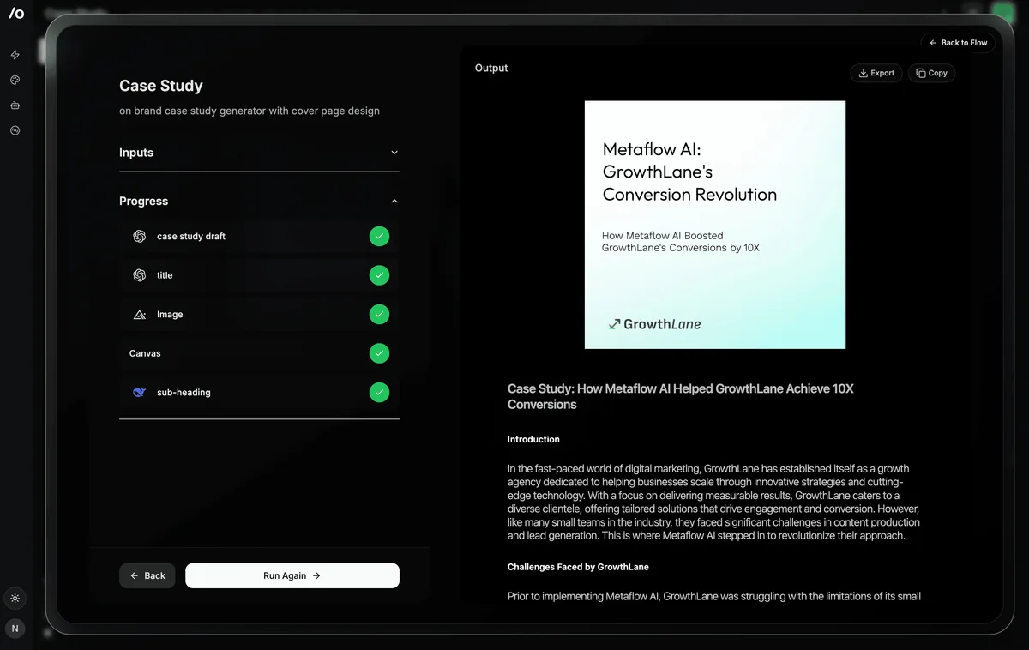Click the GrowthLane logo on cover image
This screenshot has height=650, width=1029.
654,324
